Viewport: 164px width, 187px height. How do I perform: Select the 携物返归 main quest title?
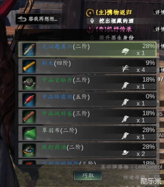point(114,12)
